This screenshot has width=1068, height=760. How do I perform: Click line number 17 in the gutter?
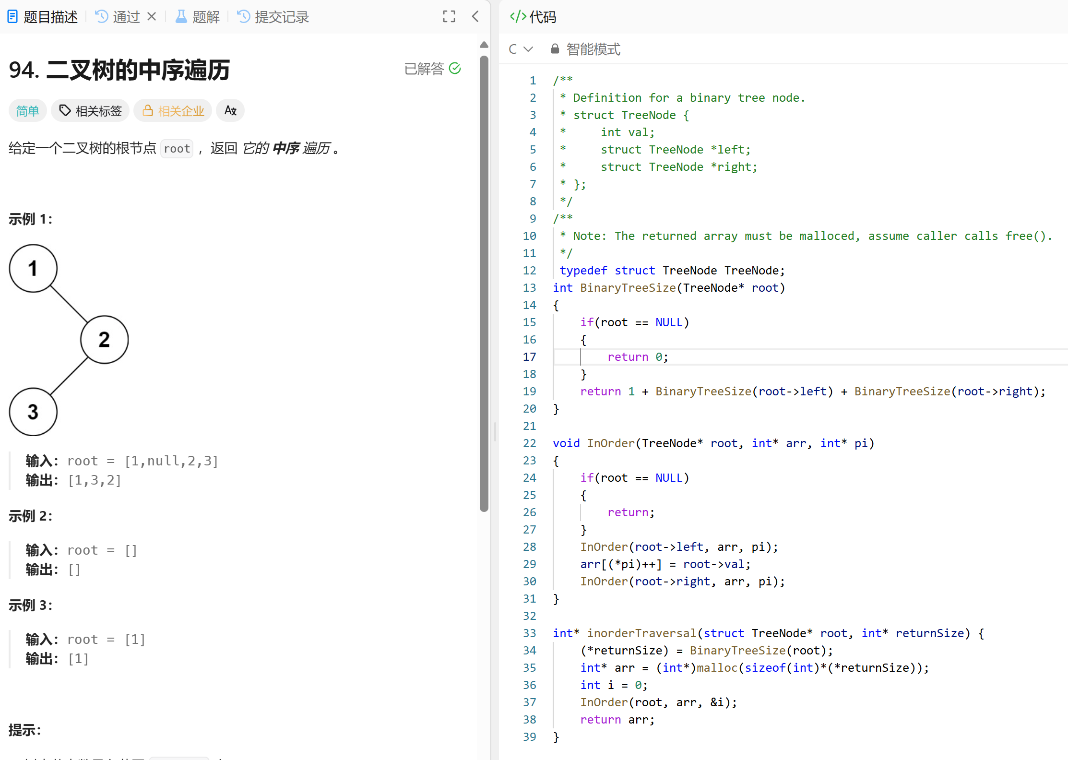coord(529,357)
